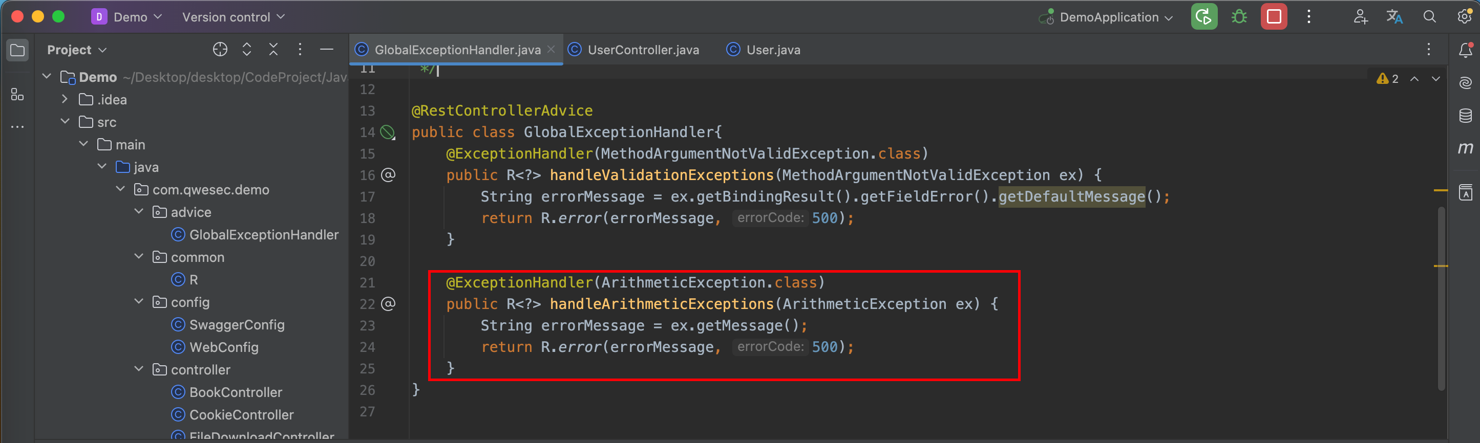1480x443 pixels.
Task: Collapse the config package
Action: pyautogui.click(x=138, y=301)
